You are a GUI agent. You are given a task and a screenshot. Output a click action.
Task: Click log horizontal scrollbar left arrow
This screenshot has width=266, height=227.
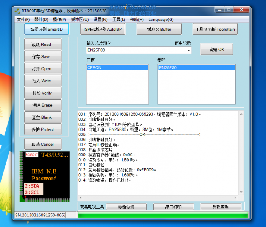[81, 197]
